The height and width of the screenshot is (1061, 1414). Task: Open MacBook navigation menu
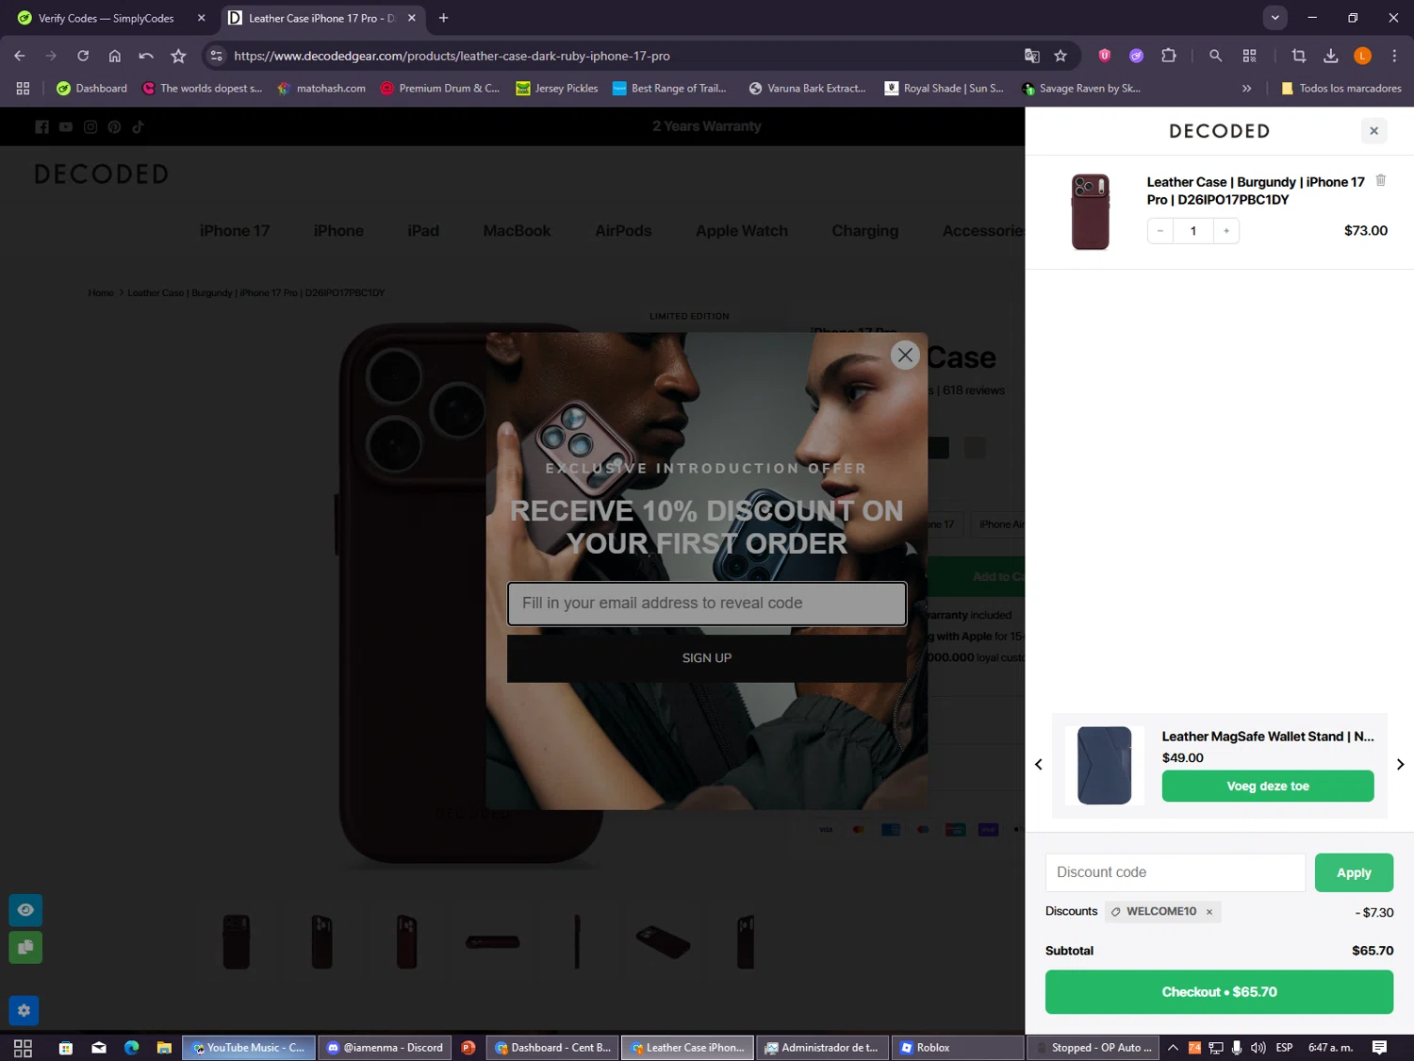coord(517,231)
